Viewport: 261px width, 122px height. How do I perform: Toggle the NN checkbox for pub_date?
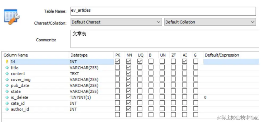point(129,85)
